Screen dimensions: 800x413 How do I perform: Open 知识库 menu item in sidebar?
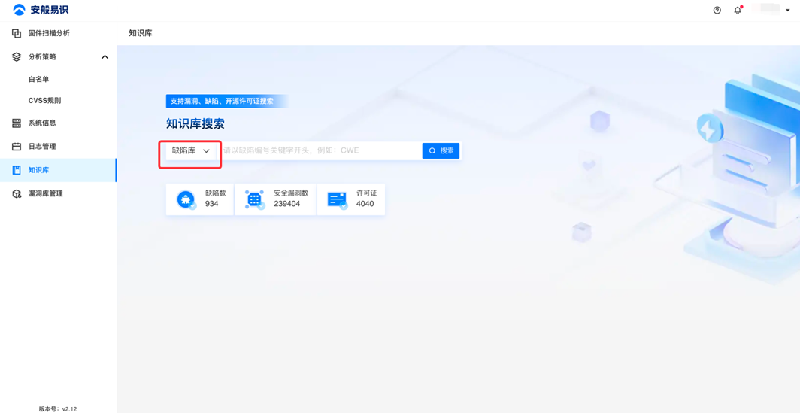click(39, 170)
